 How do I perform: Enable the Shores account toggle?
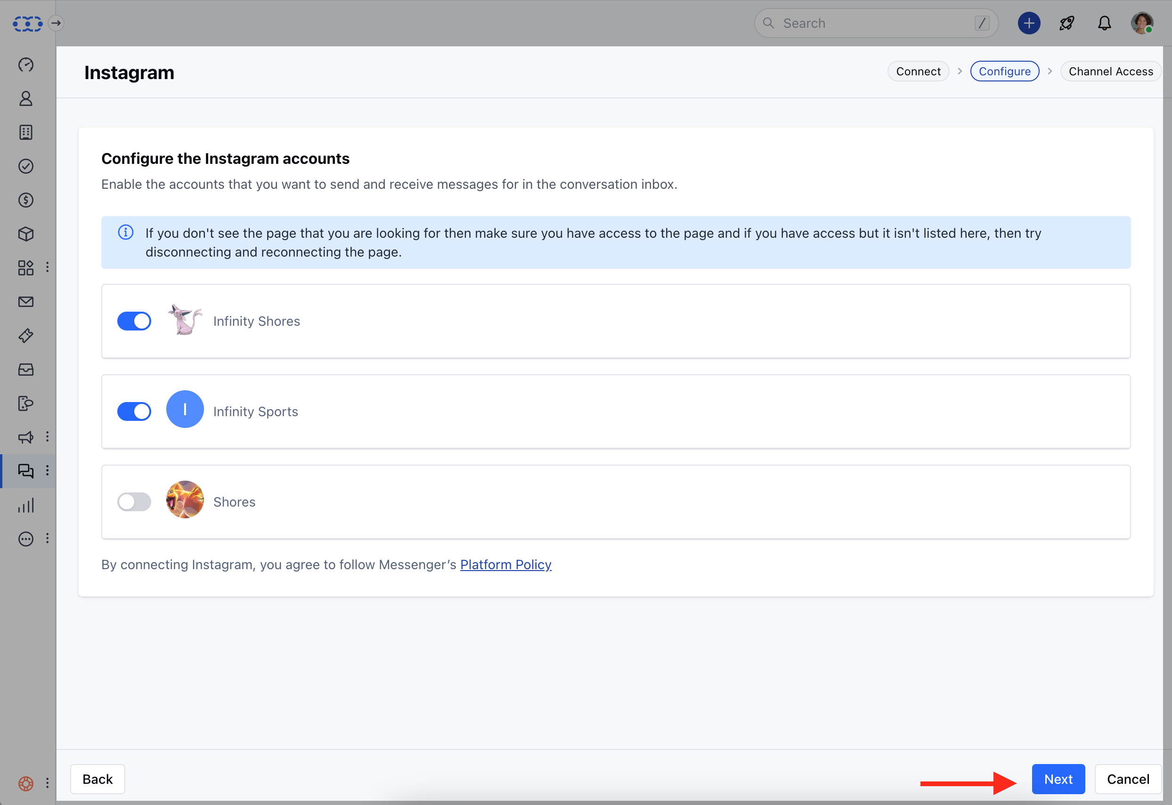coord(134,501)
